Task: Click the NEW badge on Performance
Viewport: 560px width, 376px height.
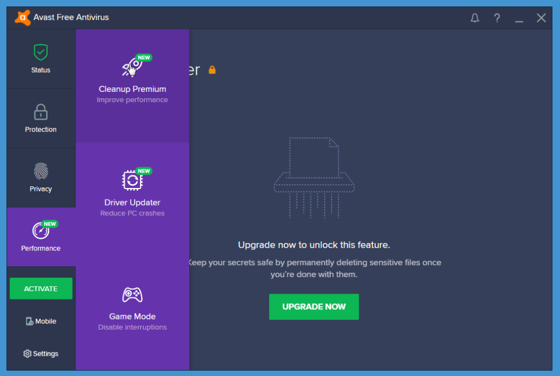Action: pyautogui.click(x=50, y=224)
